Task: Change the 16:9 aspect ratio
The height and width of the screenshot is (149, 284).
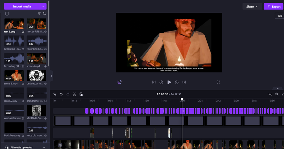Action: [279, 16]
